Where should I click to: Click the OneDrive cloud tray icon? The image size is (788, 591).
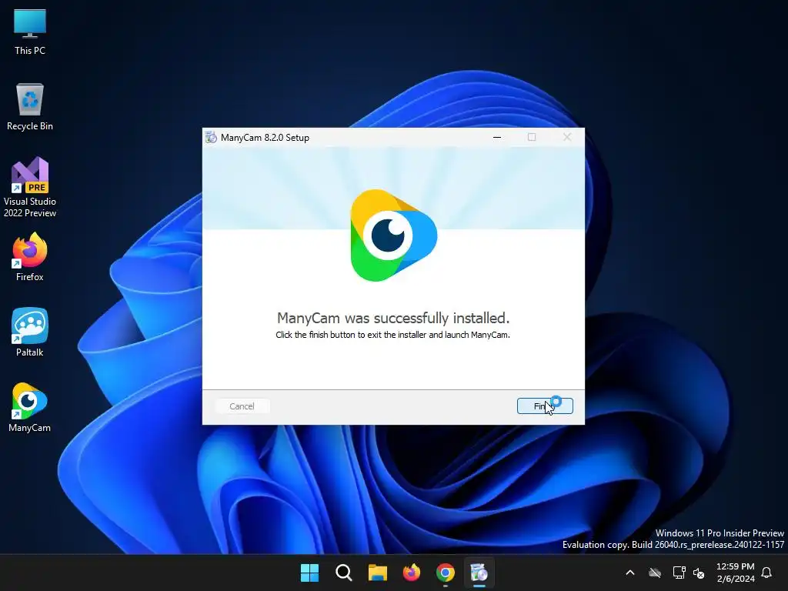pos(655,573)
